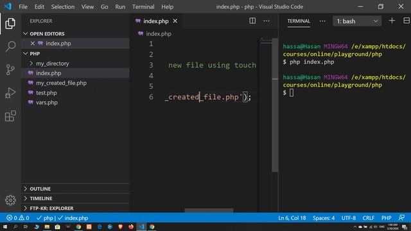Open Brave browser from the taskbar
Viewport: 411px width, 231px height.
[x=121, y=227]
